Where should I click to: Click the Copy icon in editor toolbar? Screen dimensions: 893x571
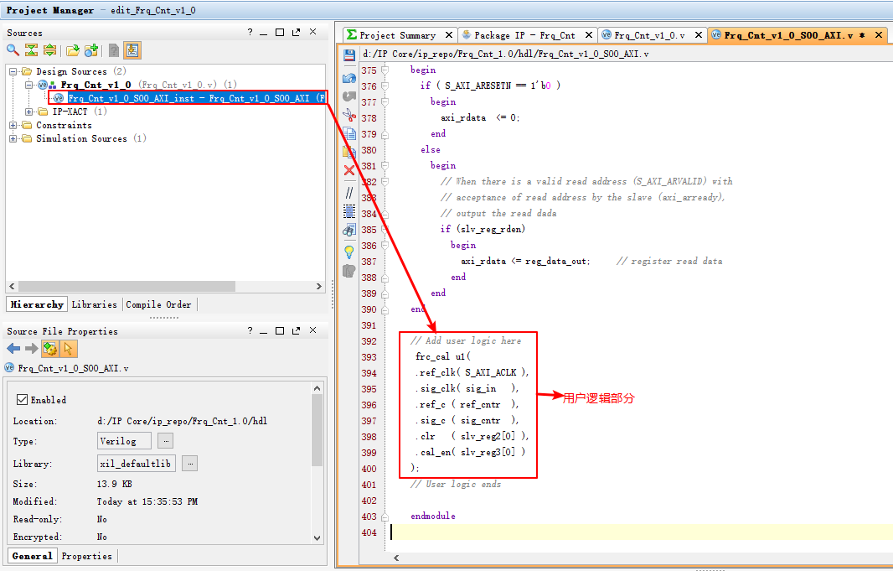(x=349, y=133)
